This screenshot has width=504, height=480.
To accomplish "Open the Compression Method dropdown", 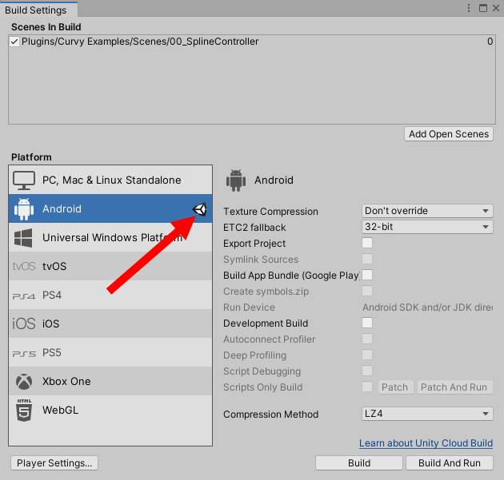I will point(427,414).
